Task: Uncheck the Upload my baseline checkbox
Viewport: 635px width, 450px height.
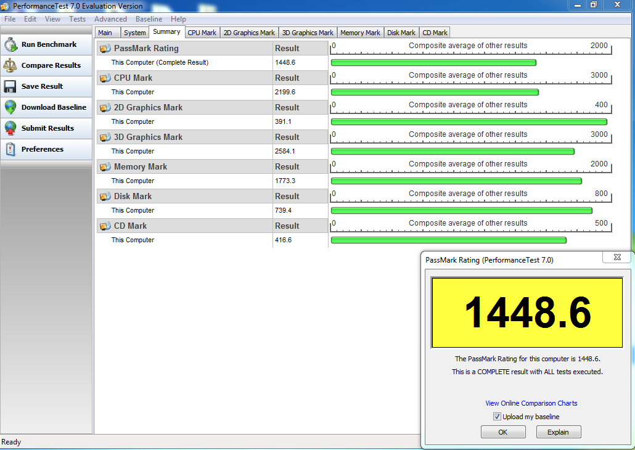Action: coord(497,417)
